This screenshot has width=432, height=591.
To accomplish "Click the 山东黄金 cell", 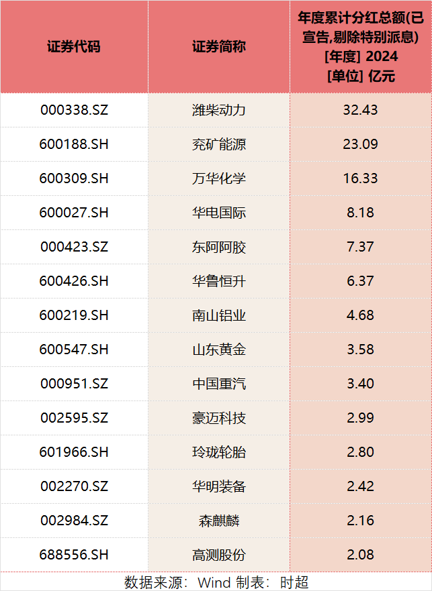I will [x=218, y=350].
